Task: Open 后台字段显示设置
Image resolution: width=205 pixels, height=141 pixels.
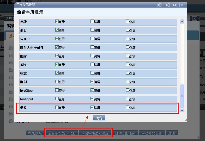Action: click(62, 133)
